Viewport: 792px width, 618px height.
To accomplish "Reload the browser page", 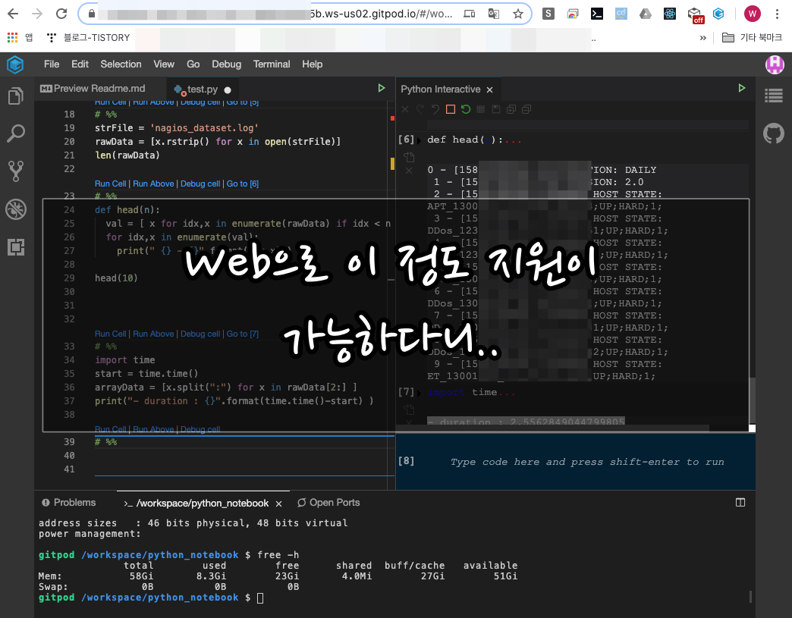I will coord(61,14).
